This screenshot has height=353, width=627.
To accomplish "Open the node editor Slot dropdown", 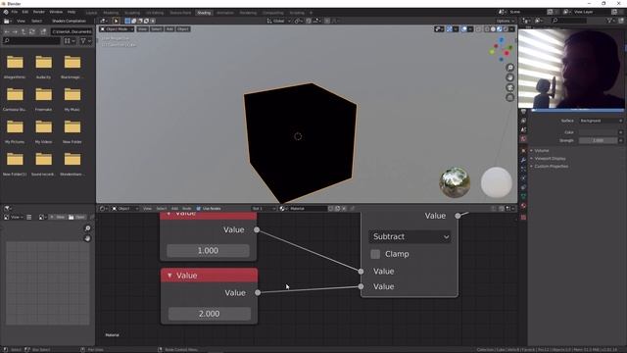I will (264, 209).
